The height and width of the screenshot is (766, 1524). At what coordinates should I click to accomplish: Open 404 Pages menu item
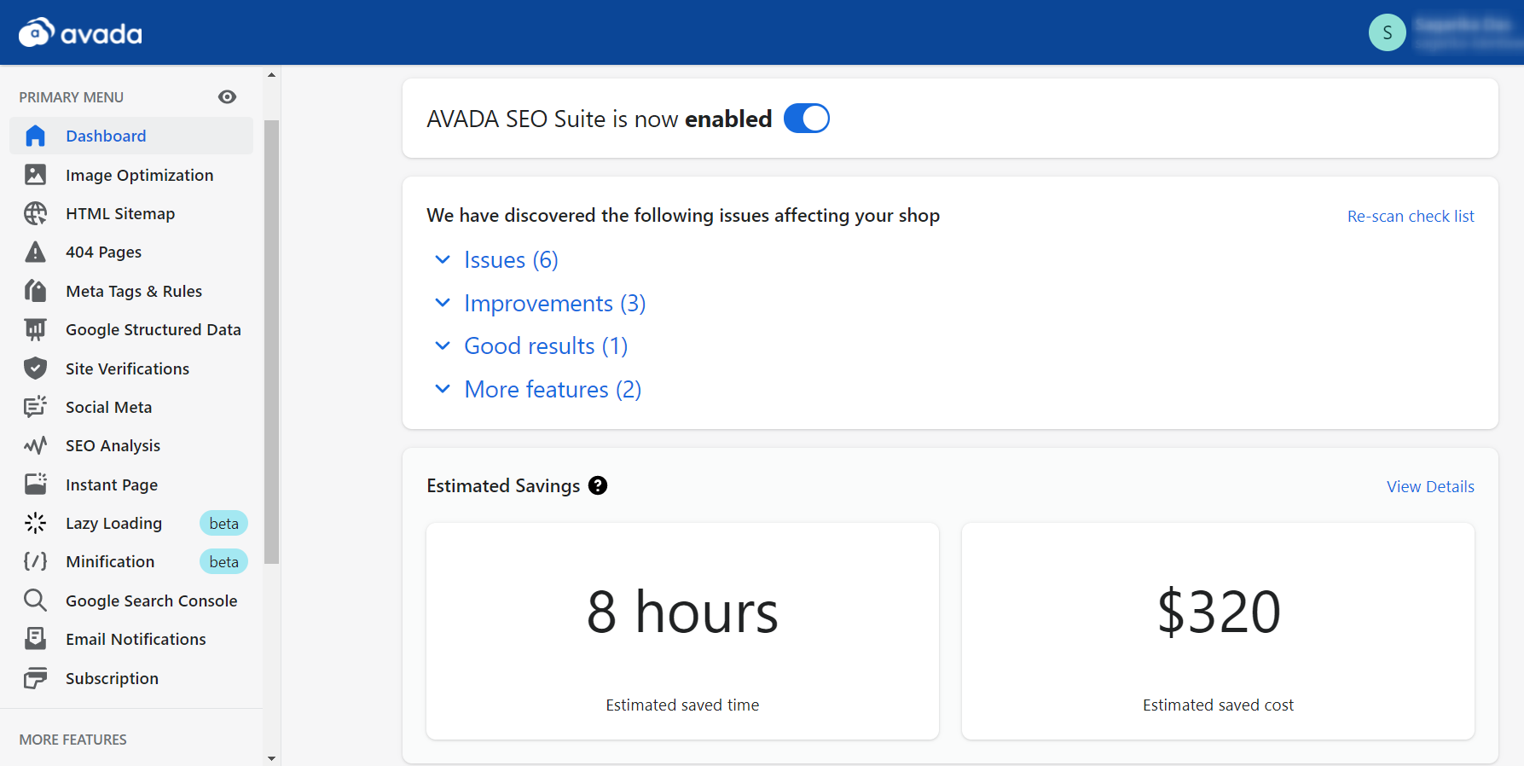(131, 252)
